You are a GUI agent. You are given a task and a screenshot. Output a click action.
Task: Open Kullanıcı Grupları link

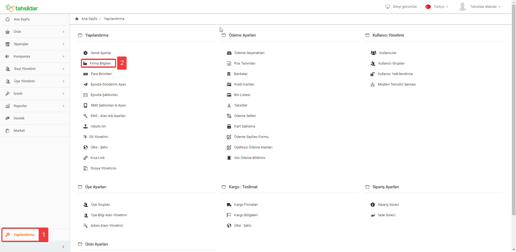(x=392, y=63)
